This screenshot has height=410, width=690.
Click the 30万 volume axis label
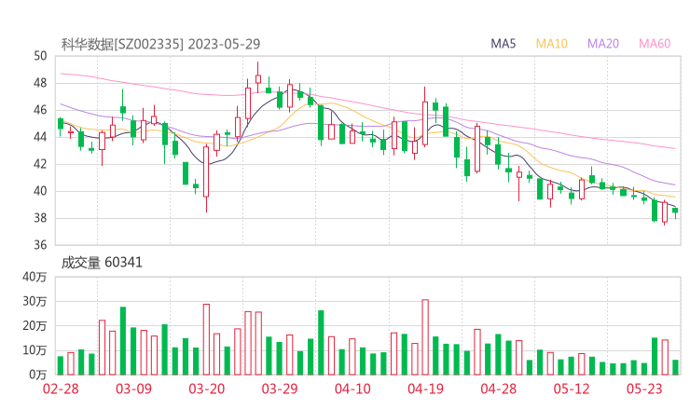(34, 301)
